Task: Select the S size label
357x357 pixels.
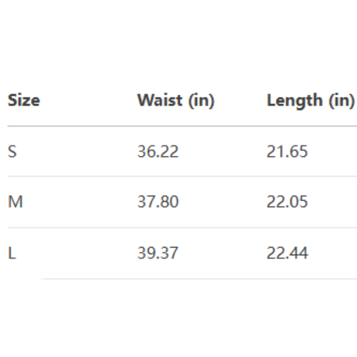Action: [x=12, y=152]
